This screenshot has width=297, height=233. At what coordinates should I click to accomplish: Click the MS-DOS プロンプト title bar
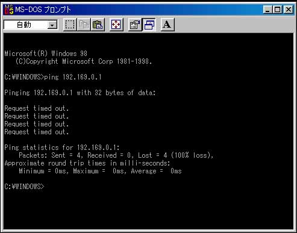[148, 10]
